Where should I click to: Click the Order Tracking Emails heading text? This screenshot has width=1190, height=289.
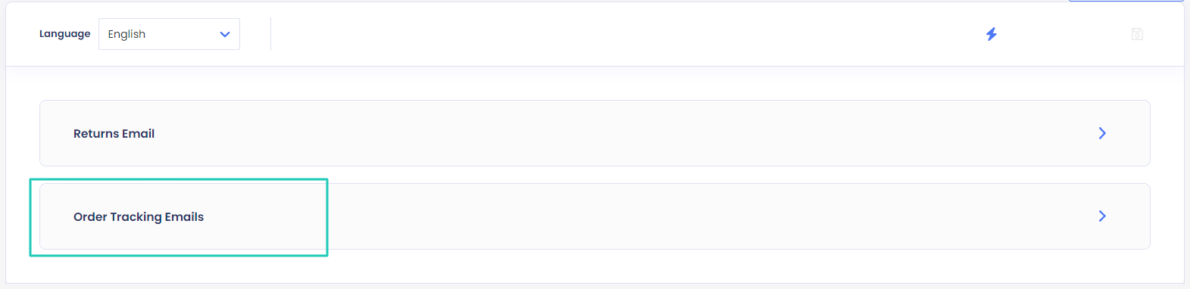pyautogui.click(x=139, y=216)
